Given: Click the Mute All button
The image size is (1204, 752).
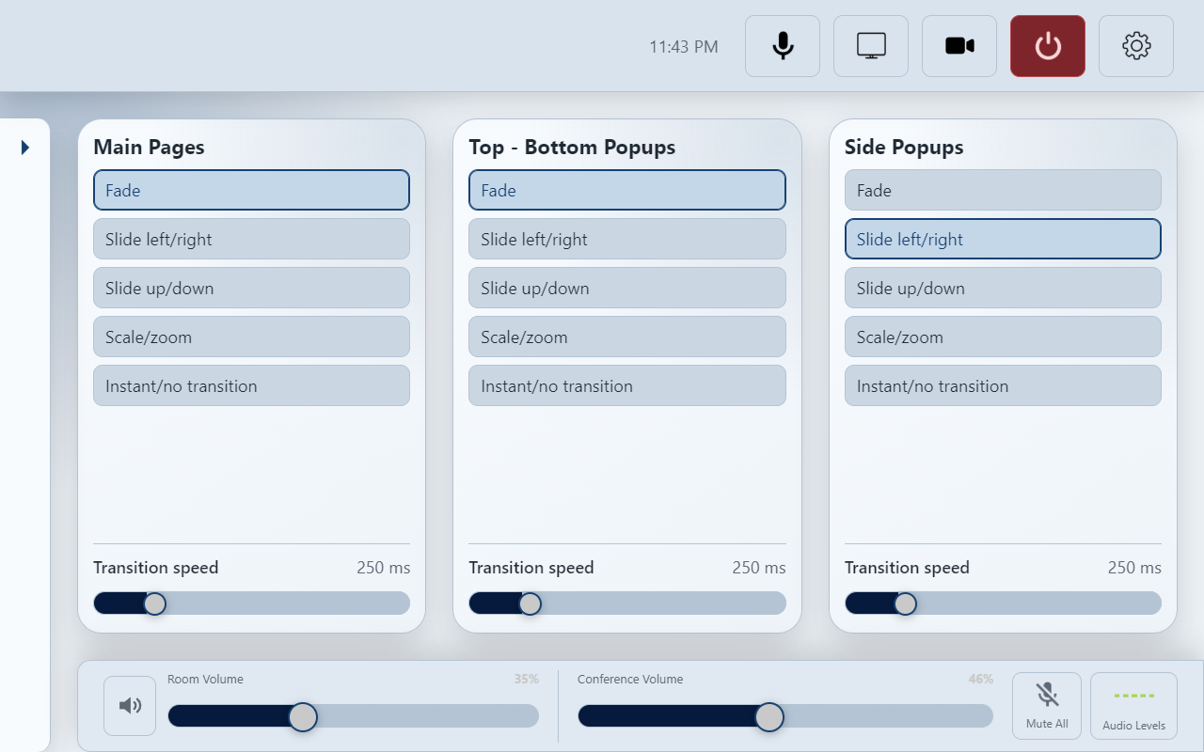Looking at the screenshot, I should 1047,706.
